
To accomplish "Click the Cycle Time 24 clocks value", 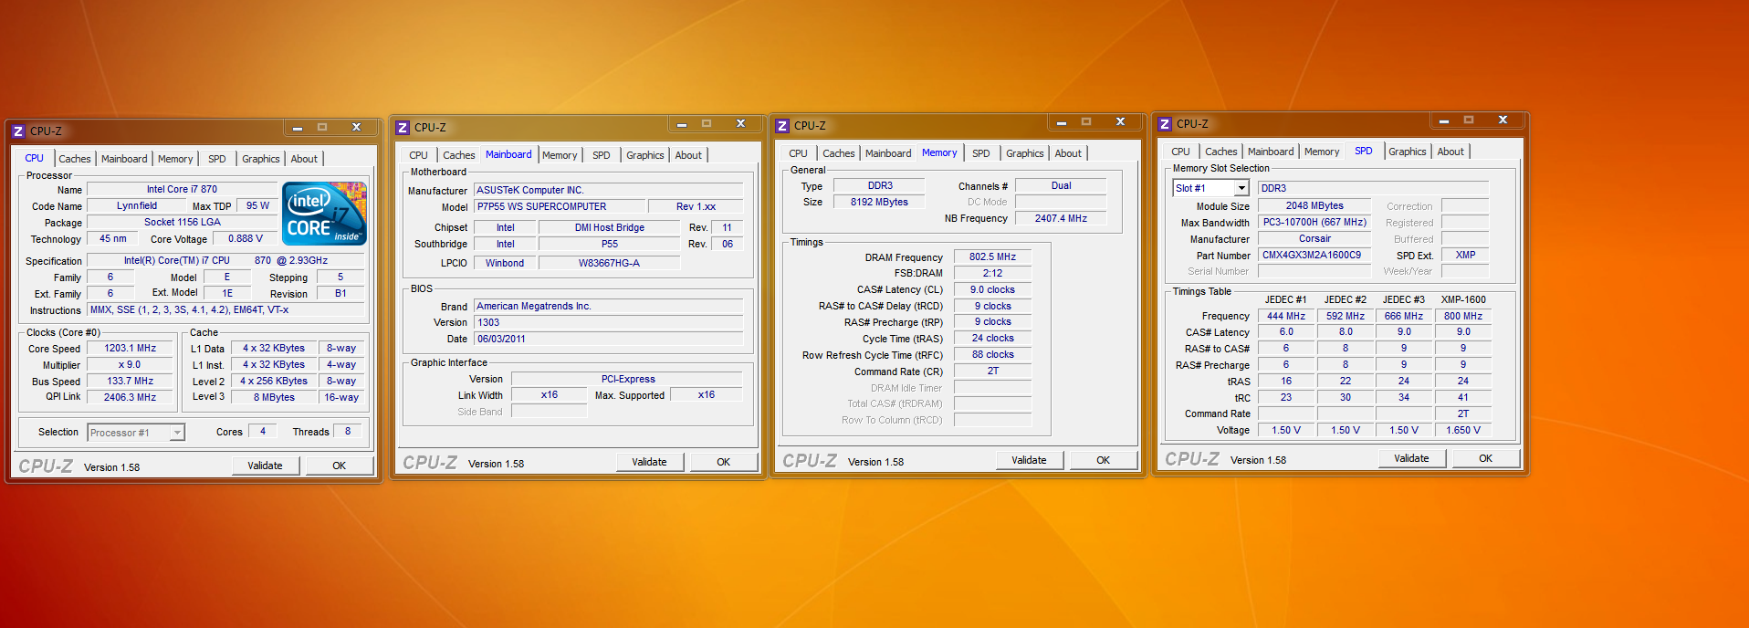I will [x=992, y=339].
